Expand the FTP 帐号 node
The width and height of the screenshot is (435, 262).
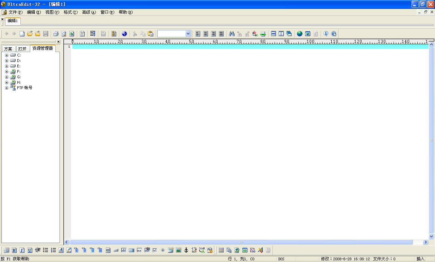[6, 88]
